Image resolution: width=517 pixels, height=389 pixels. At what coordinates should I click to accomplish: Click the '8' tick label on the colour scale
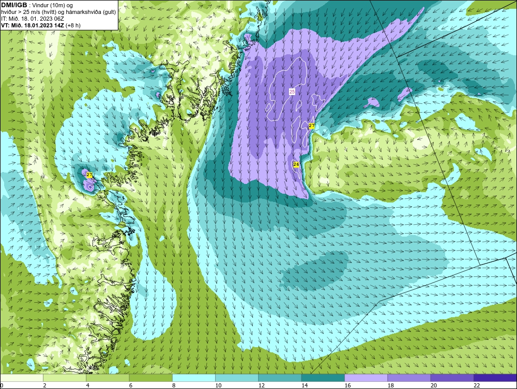174,386
